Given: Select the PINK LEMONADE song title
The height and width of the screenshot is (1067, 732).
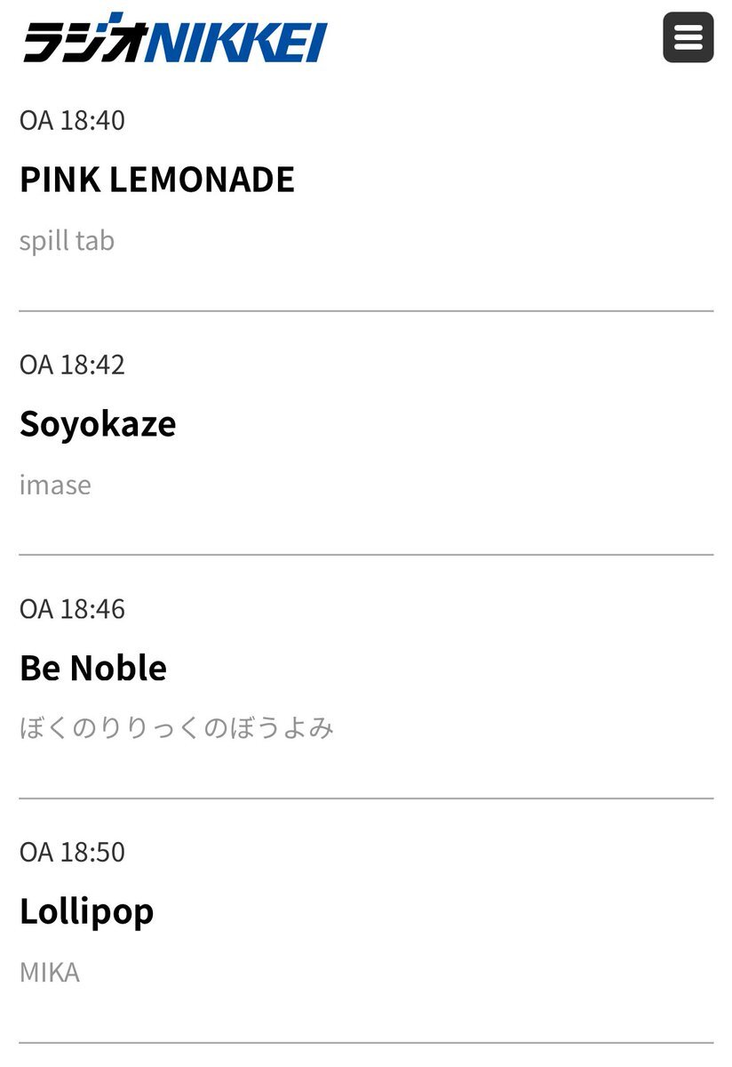Looking at the screenshot, I should click(157, 180).
